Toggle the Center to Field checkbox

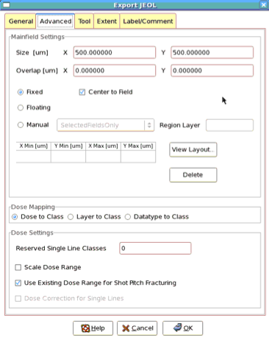tap(82, 92)
